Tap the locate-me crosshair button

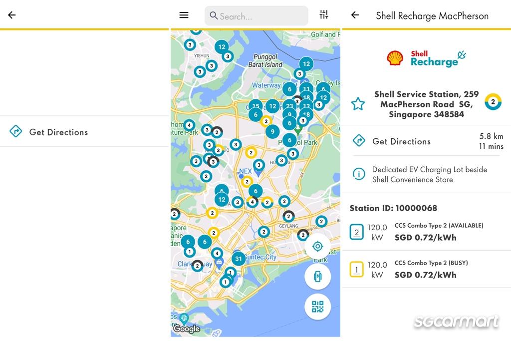click(317, 246)
